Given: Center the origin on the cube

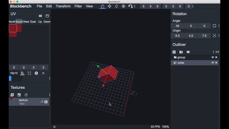Looking at the screenshot, I should (214, 36).
